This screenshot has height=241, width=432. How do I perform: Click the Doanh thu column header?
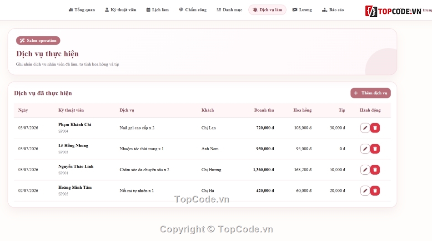click(x=264, y=110)
